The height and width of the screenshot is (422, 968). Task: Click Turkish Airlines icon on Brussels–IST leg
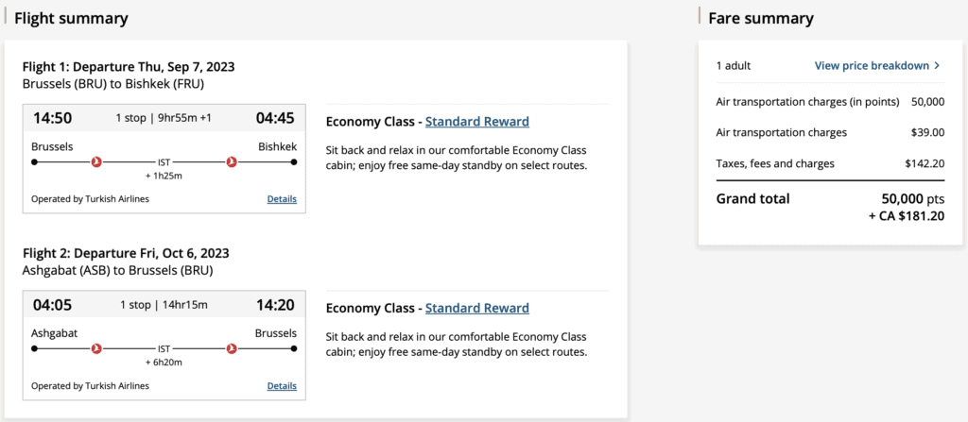(95, 162)
